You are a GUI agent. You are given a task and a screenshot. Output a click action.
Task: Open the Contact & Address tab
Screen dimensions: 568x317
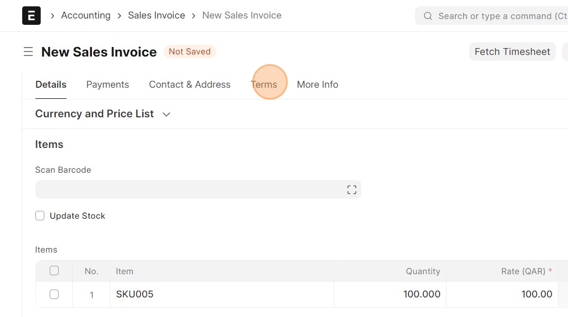[190, 85]
